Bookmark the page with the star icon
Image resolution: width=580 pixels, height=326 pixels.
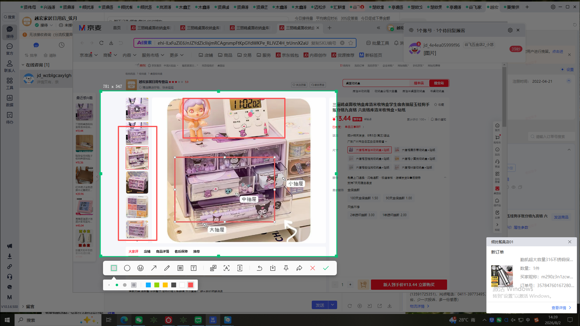pyautogui.click(x=351, y=43)
